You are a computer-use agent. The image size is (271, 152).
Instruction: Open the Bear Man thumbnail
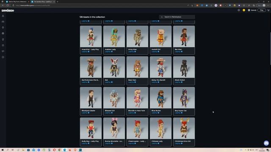coord(137,67)
